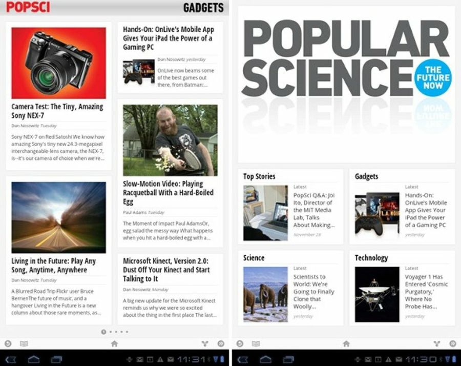Go to the next page using the Gadgets page forward arrow

[x=221, y=344]
